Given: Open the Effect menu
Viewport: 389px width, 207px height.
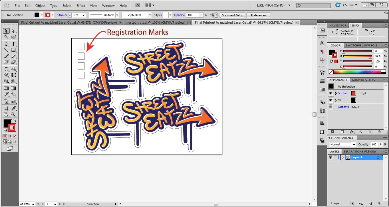Looking at the screenshot, I should (x=81, y=5).
